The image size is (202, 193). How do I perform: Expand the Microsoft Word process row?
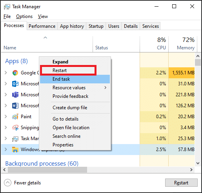click(6, 106)
